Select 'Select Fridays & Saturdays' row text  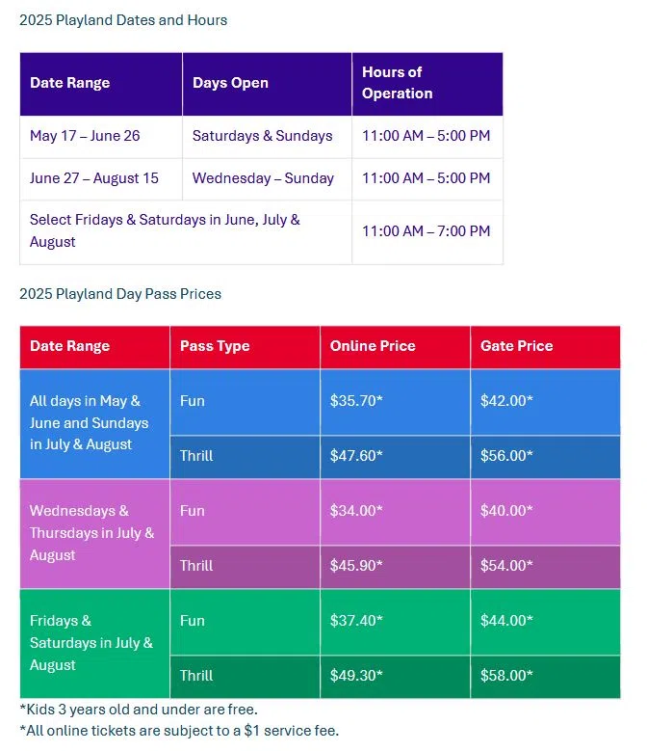click(x=186, y=231)
